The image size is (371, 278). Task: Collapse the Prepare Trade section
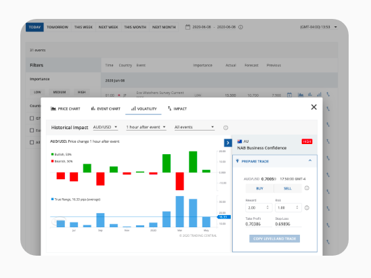310,161
